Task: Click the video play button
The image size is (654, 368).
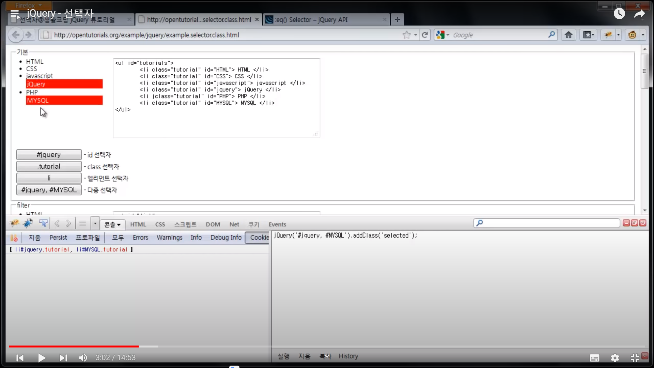Action: coord(42,358)
